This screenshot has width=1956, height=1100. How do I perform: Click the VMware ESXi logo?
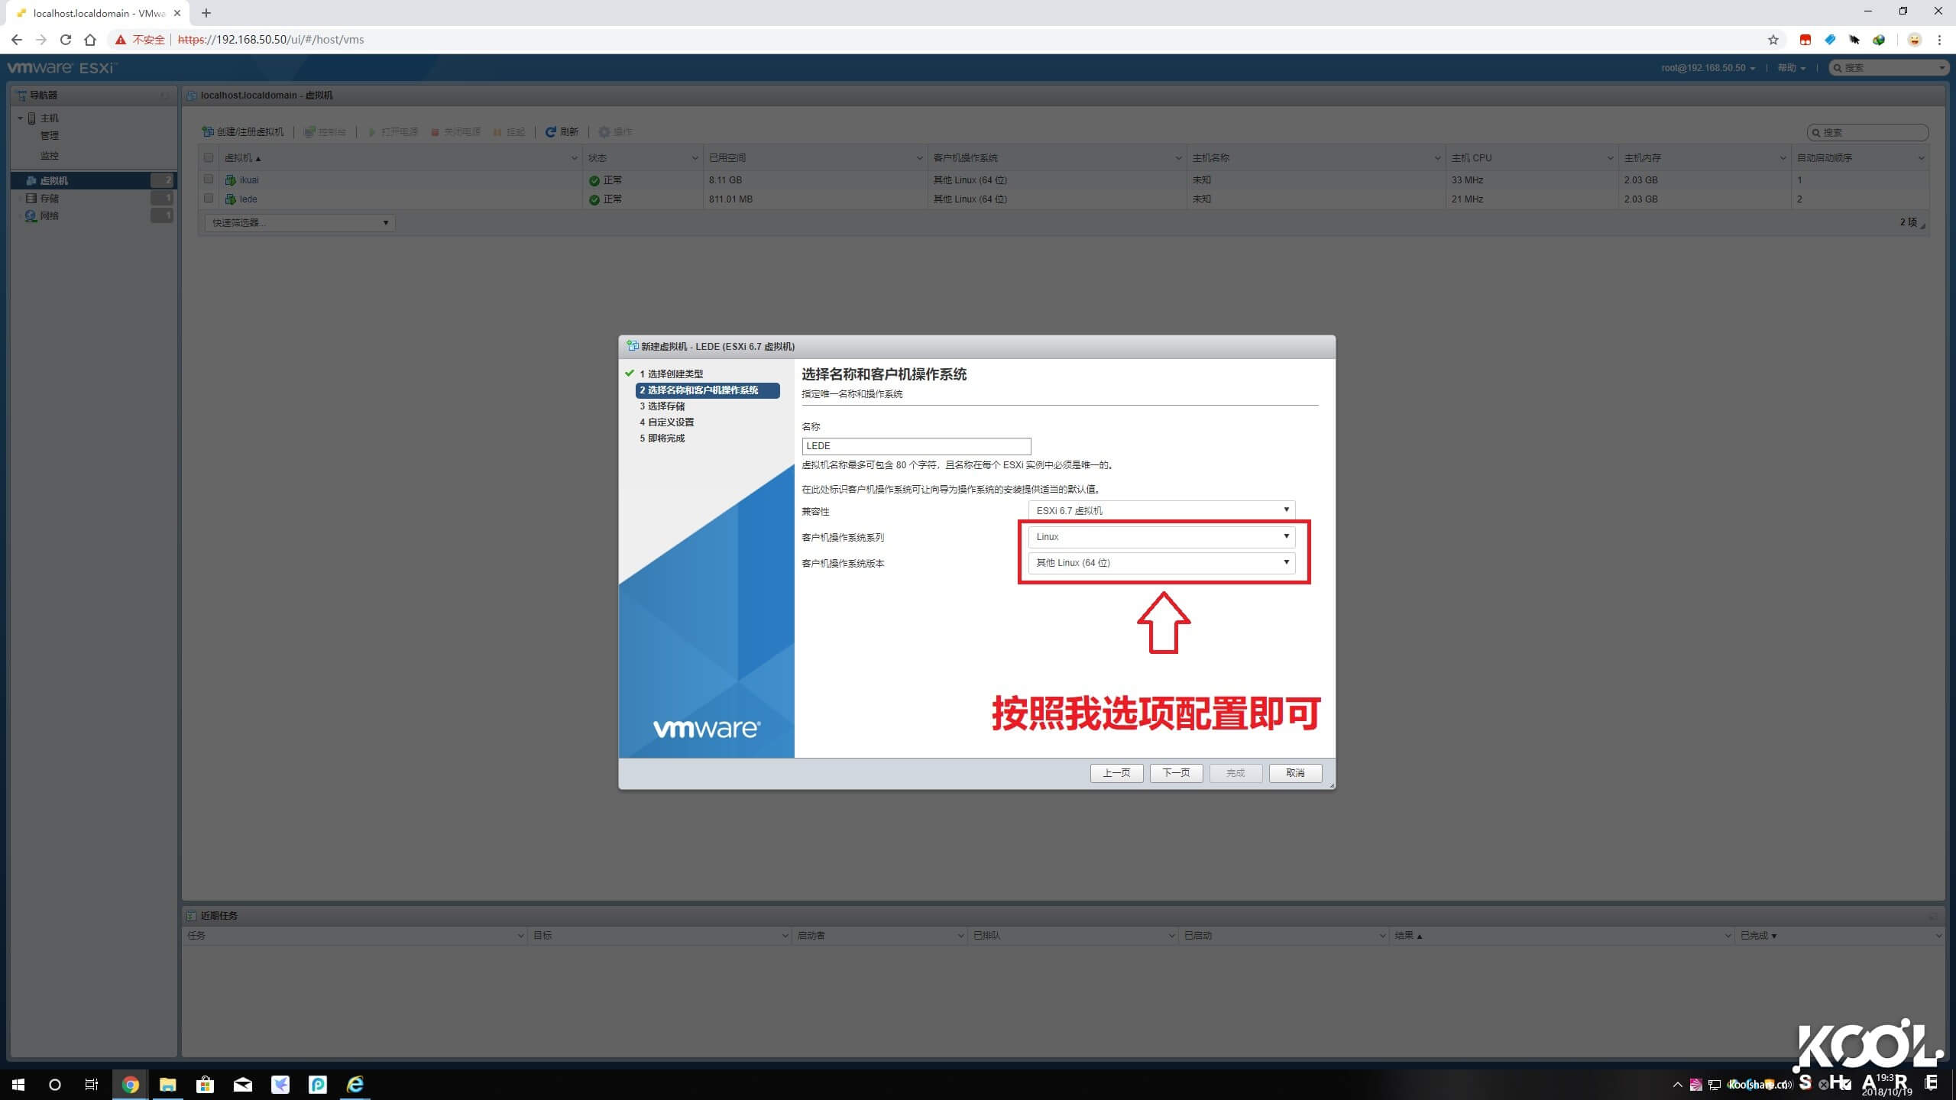point(61,67)
